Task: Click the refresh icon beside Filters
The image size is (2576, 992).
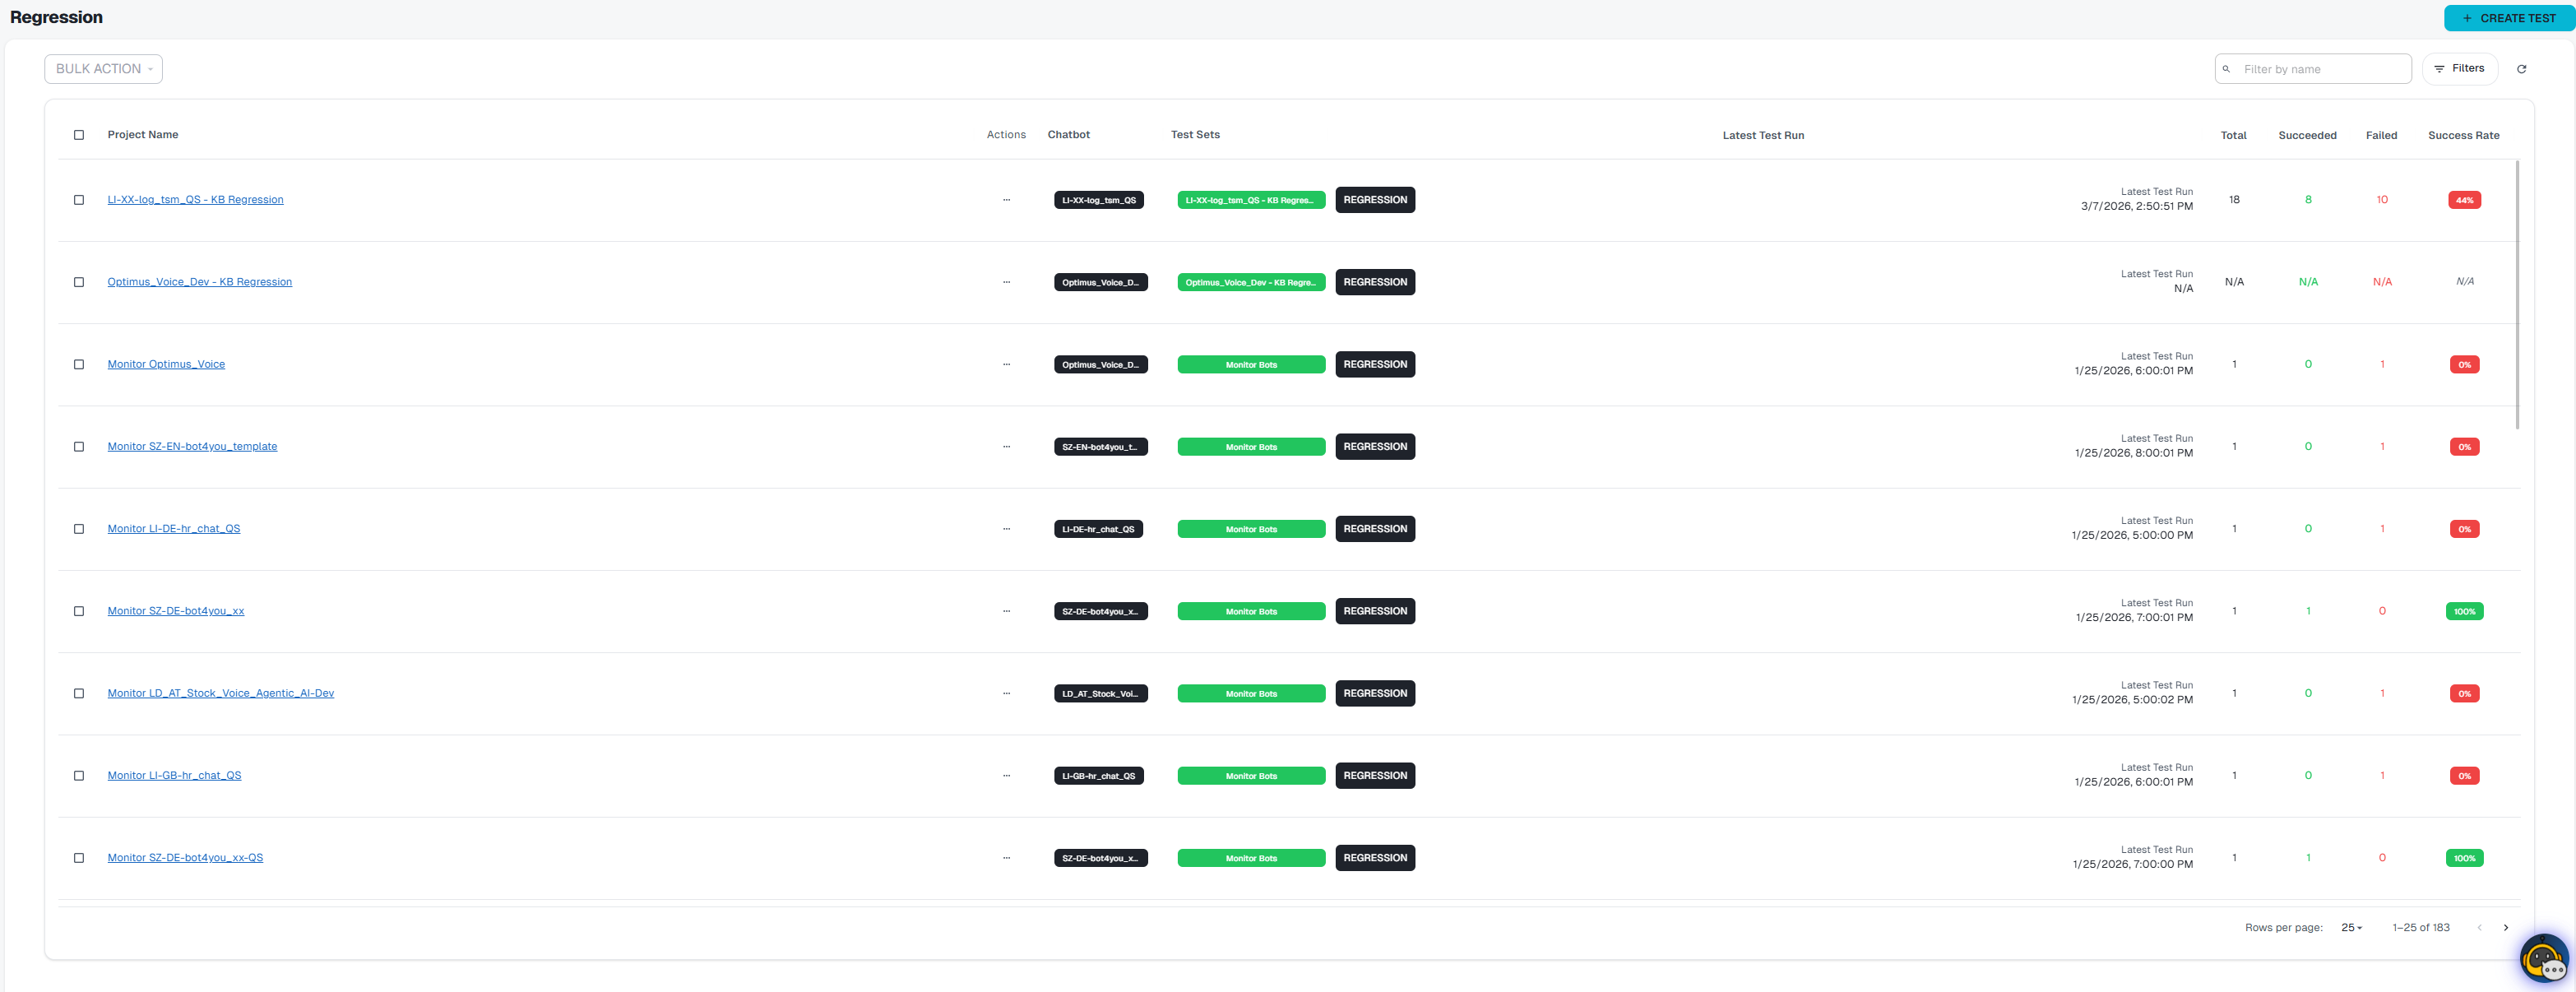Action: click(x=2521, y=69)
